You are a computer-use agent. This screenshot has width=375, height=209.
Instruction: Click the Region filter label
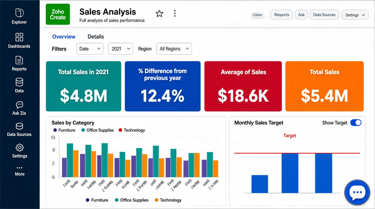pyautogui.click(x=145, y=49)
